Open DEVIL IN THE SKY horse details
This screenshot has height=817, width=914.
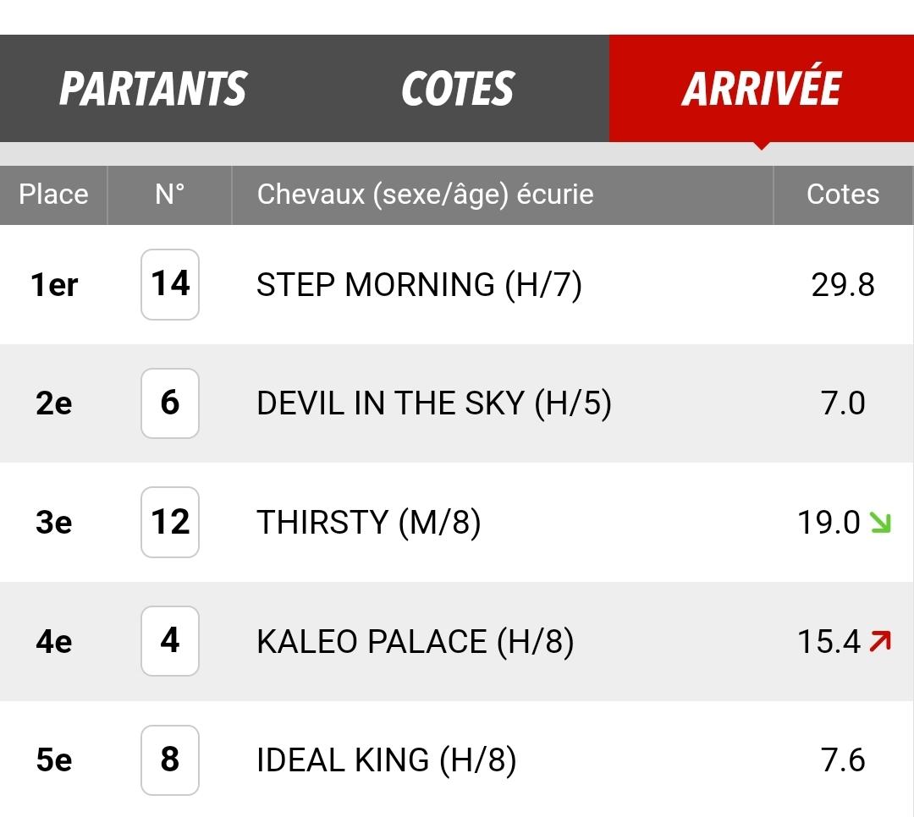(434, 403)
